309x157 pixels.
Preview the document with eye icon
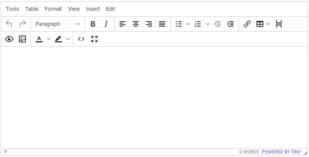pyautogui.click(x=9, y=39)
